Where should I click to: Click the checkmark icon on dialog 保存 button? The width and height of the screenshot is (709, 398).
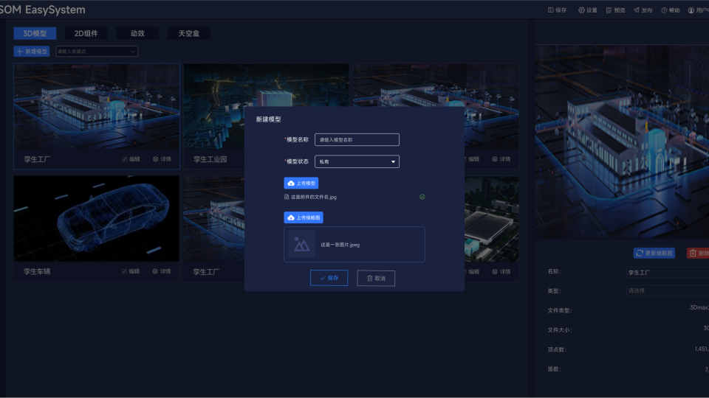click(x=323, y=278)
